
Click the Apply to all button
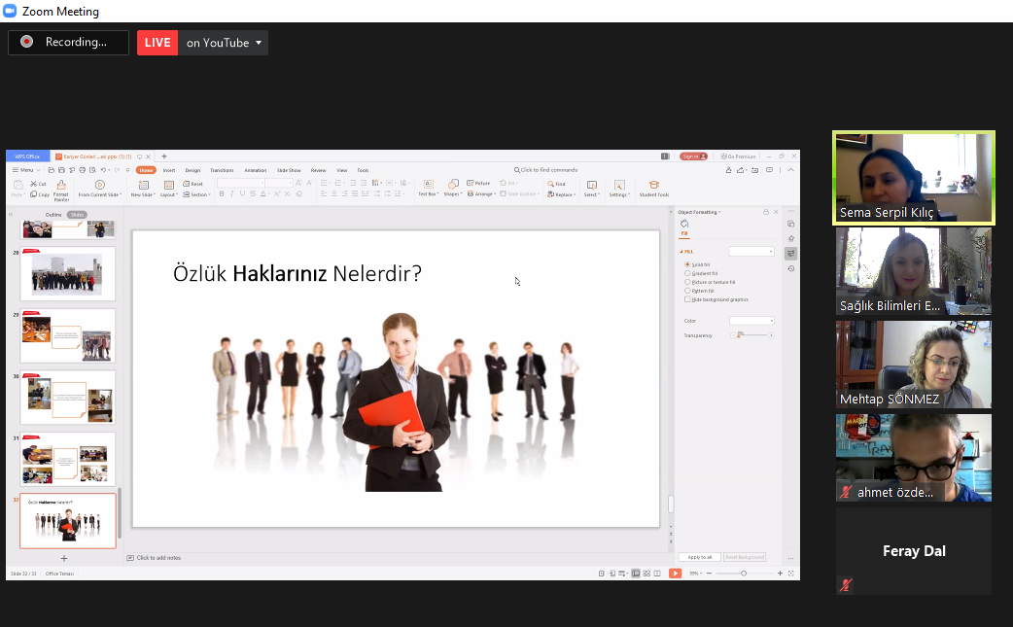[x=700, y=557]
